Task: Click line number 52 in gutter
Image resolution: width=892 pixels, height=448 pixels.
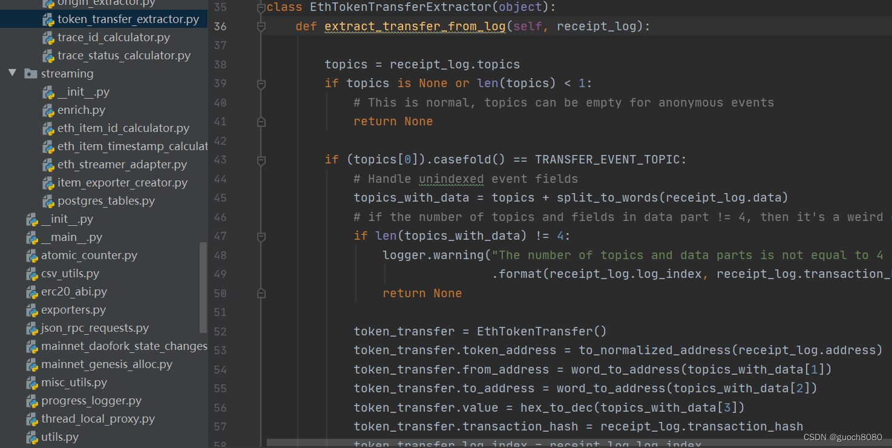Action: (220, 331)
